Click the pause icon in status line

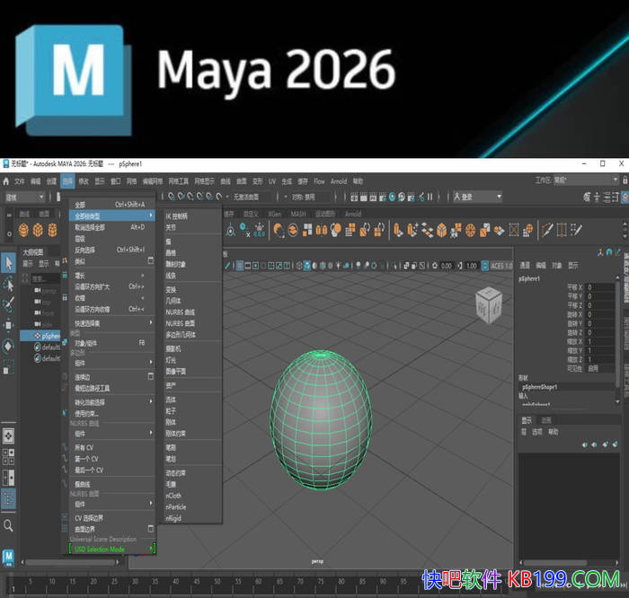coord(430,197)
